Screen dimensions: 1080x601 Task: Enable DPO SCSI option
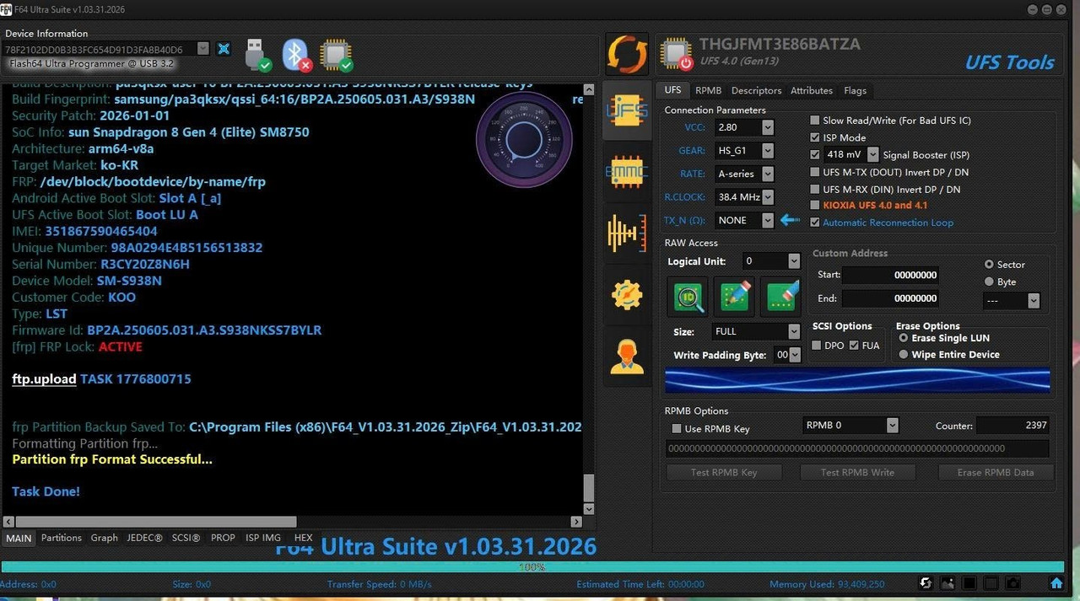point(817,346)
